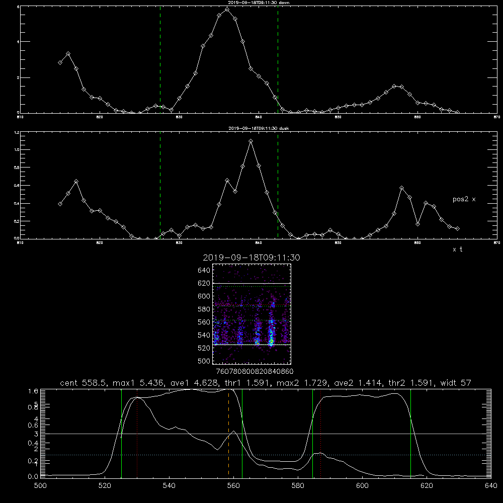Click the "max1 5.436" statistic
The height and width of the screenshot is (503, 503).
tap(139, 383)
